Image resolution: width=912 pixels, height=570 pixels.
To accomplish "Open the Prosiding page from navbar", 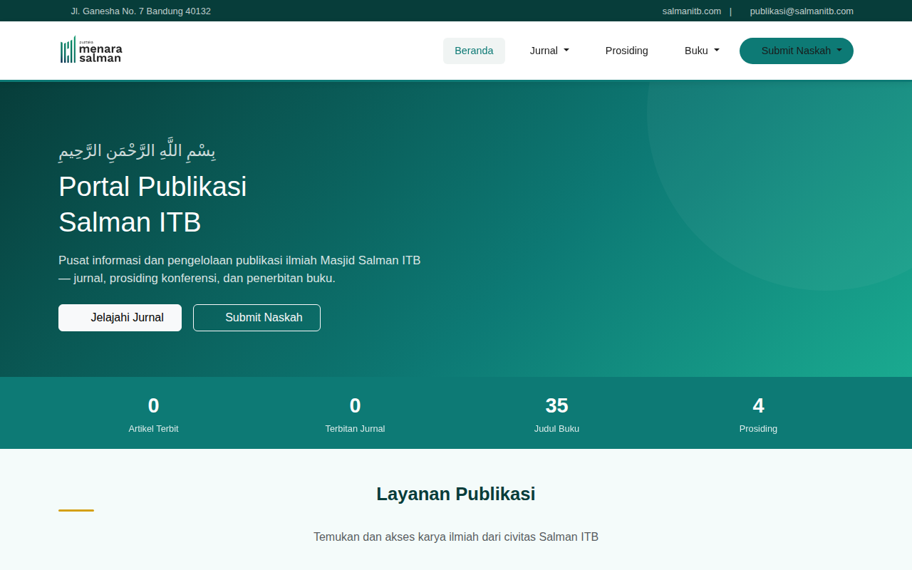I will (x=627, y=51).
